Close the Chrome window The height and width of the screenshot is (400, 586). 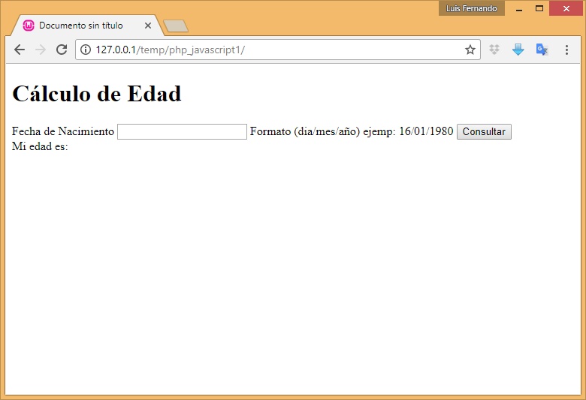point(565,8)
